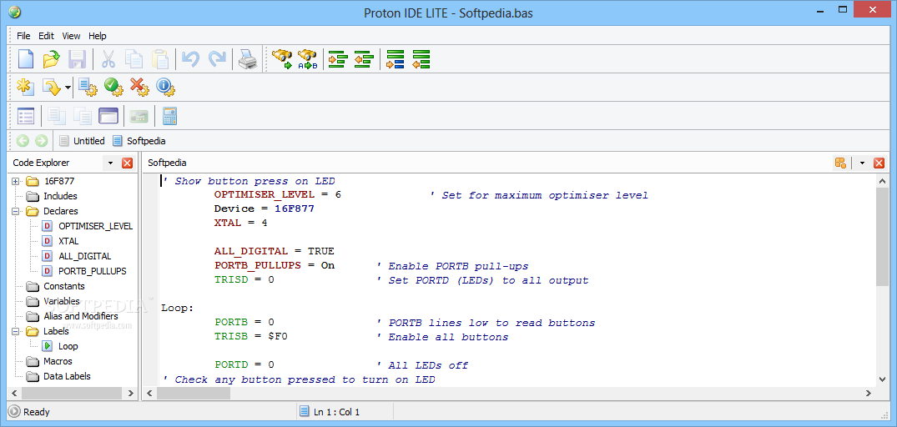The width and height of the screenshot is (897, 427).
Task: Collapse the Labels tree node
Action: coord(16,331)
